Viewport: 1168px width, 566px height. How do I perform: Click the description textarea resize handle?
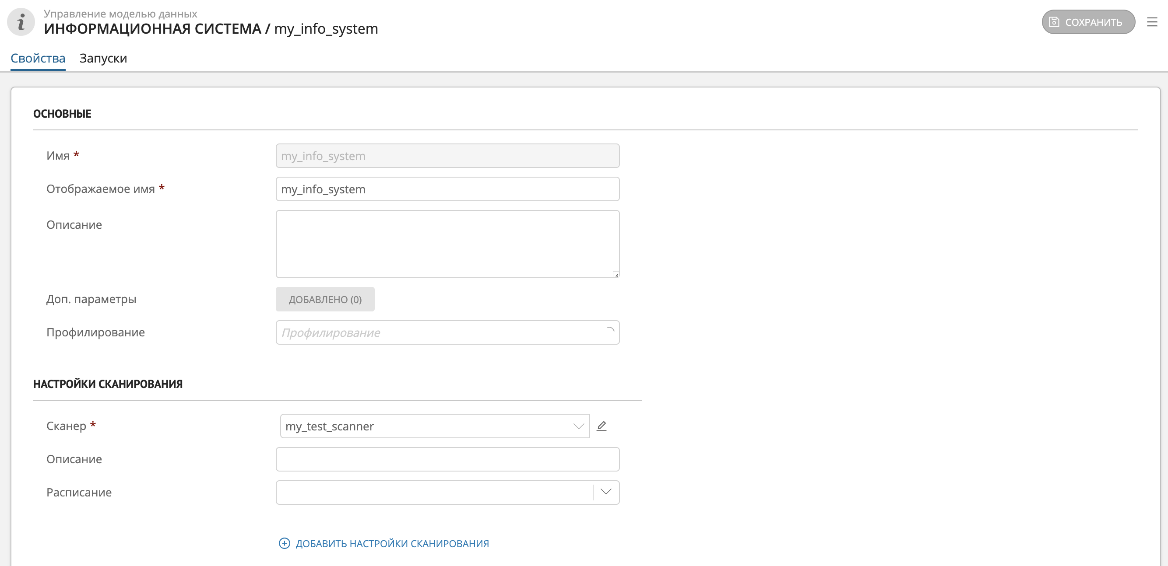[616, 275]
